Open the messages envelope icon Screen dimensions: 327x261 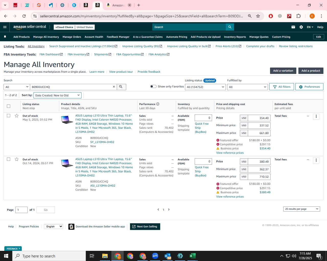(293, 27)
